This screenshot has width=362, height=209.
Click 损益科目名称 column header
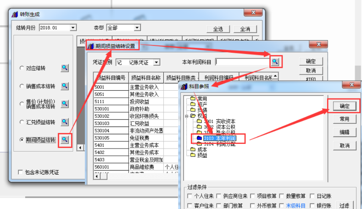146,78
